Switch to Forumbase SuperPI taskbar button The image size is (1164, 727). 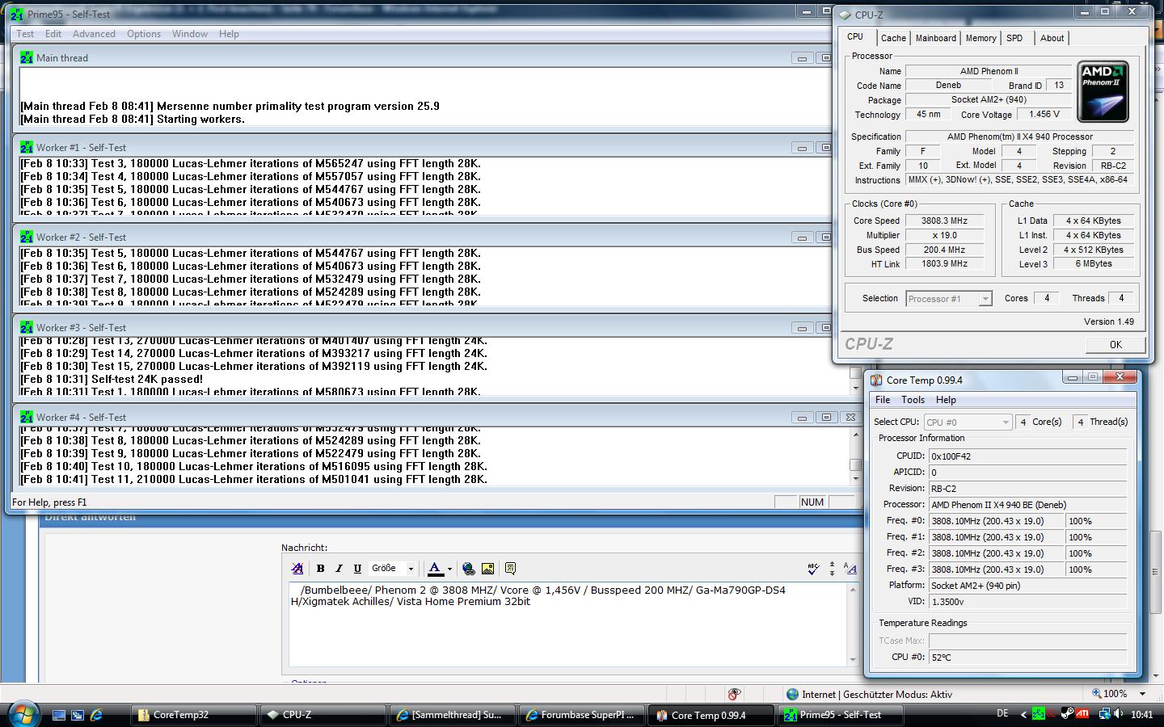pos(580,715)
